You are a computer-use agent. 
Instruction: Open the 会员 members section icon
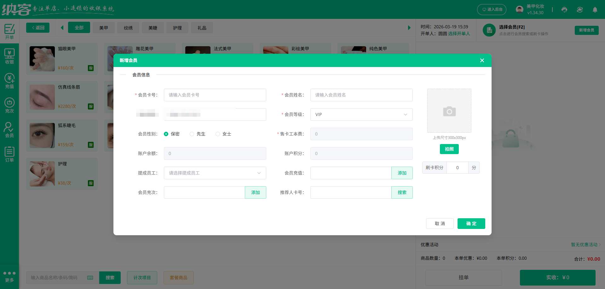pos(9,129)
